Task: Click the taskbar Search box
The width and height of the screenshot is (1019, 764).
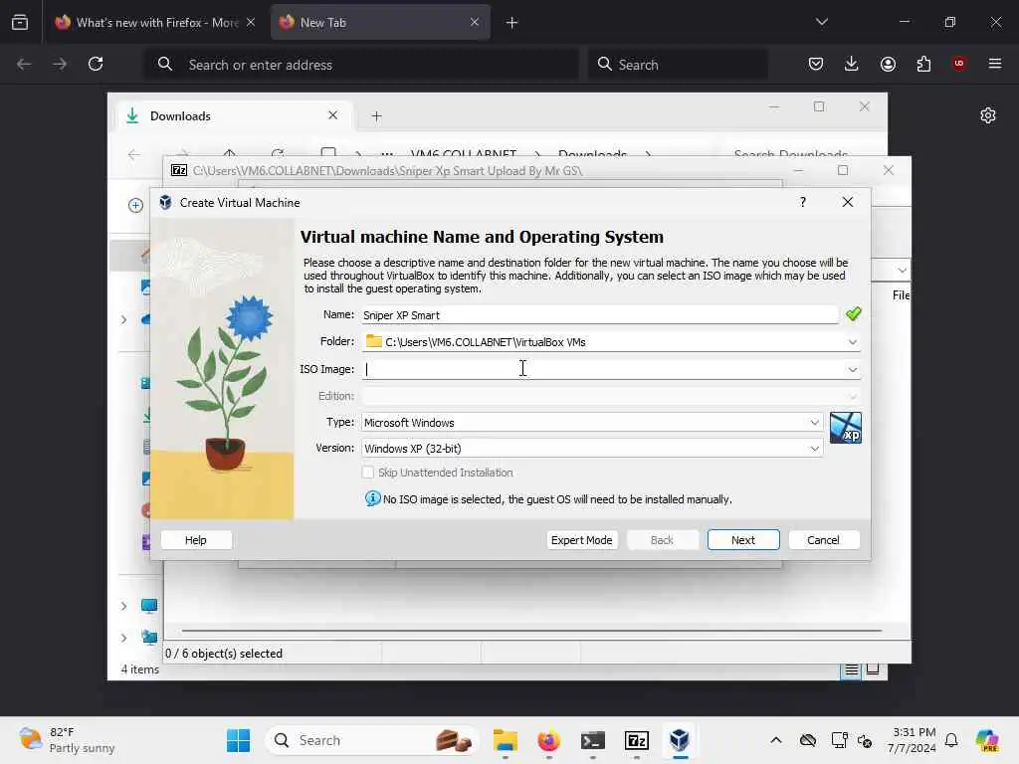Action: [x=372, y=740]
